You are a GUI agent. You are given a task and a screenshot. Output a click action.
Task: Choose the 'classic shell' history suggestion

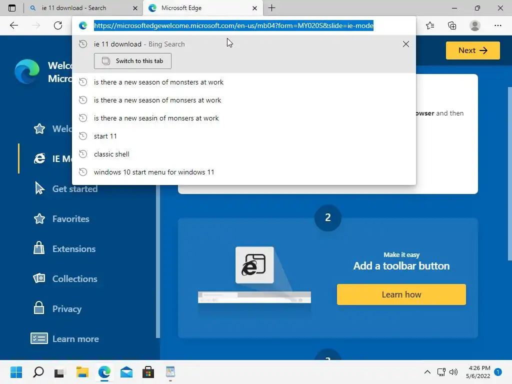coord(244,154)
